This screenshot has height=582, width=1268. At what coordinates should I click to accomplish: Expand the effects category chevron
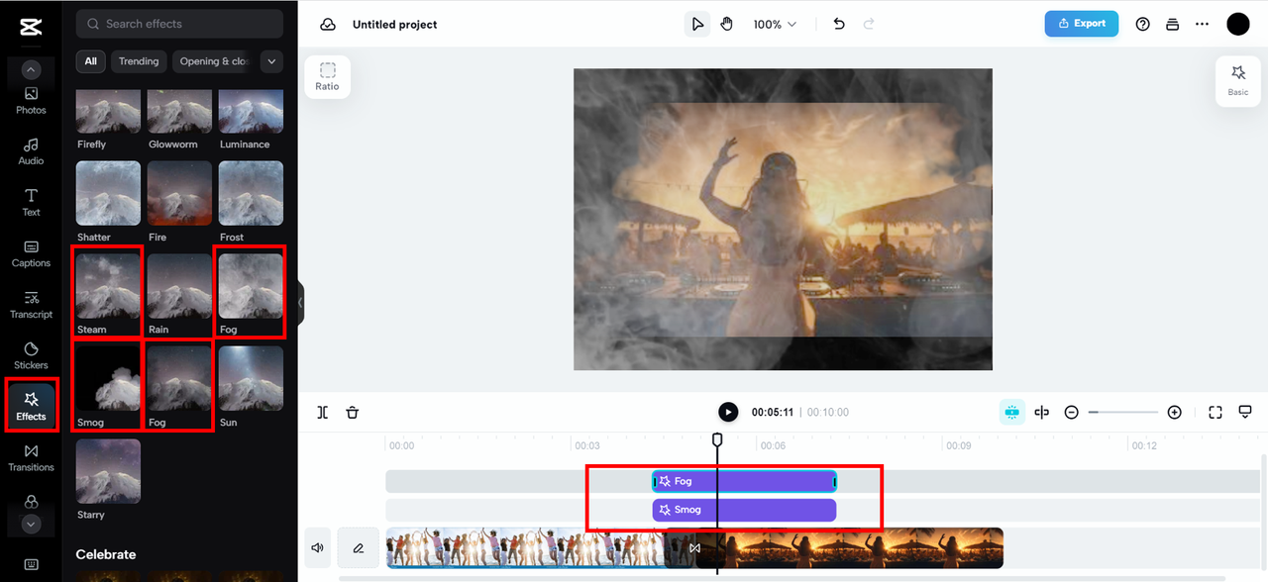click(x=270, y=61)
